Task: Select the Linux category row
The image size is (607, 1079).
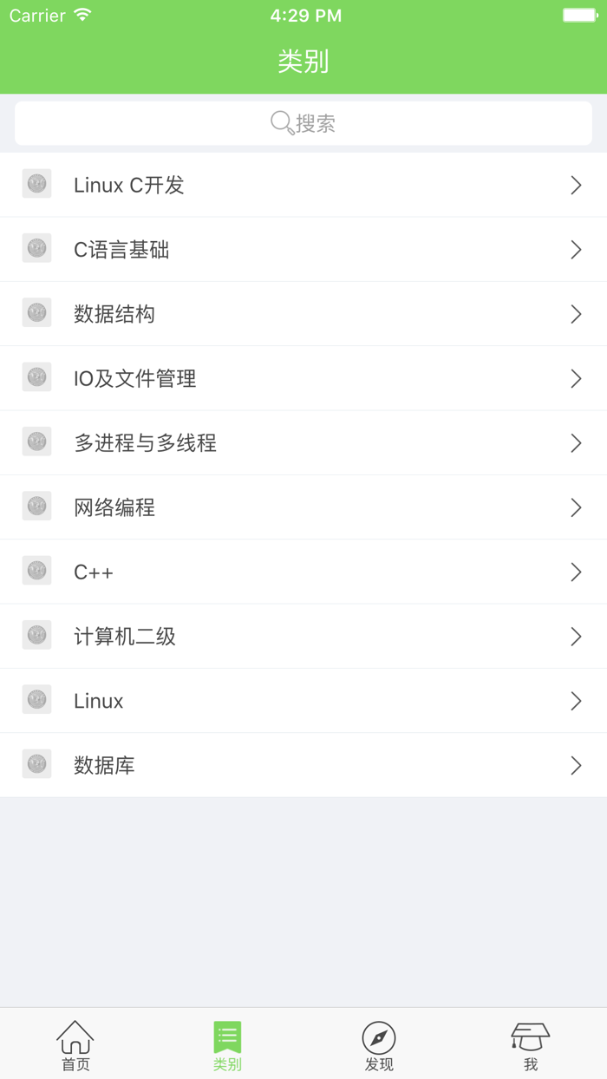Action: (303, 699)
